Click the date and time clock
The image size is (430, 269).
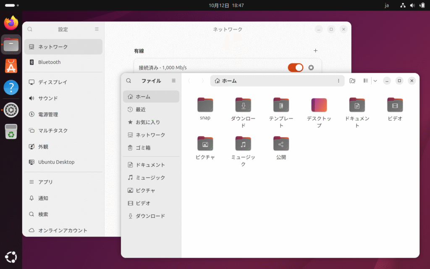[x=226, y=5]
